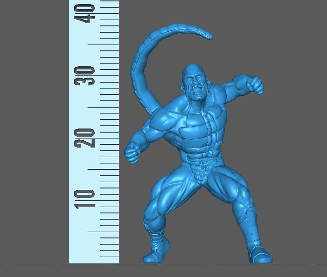Click the 40 mark on the ruler
This screenshot has height=277, width=327.
[x=86, y=13]
